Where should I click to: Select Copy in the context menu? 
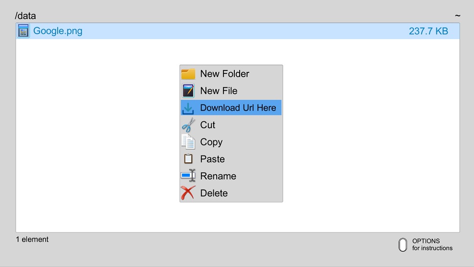click(231, 142)
